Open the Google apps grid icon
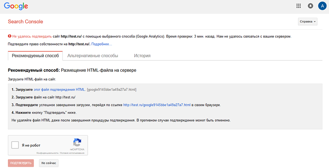This screenshot has height=168, width=329. [x=298, y=6]
